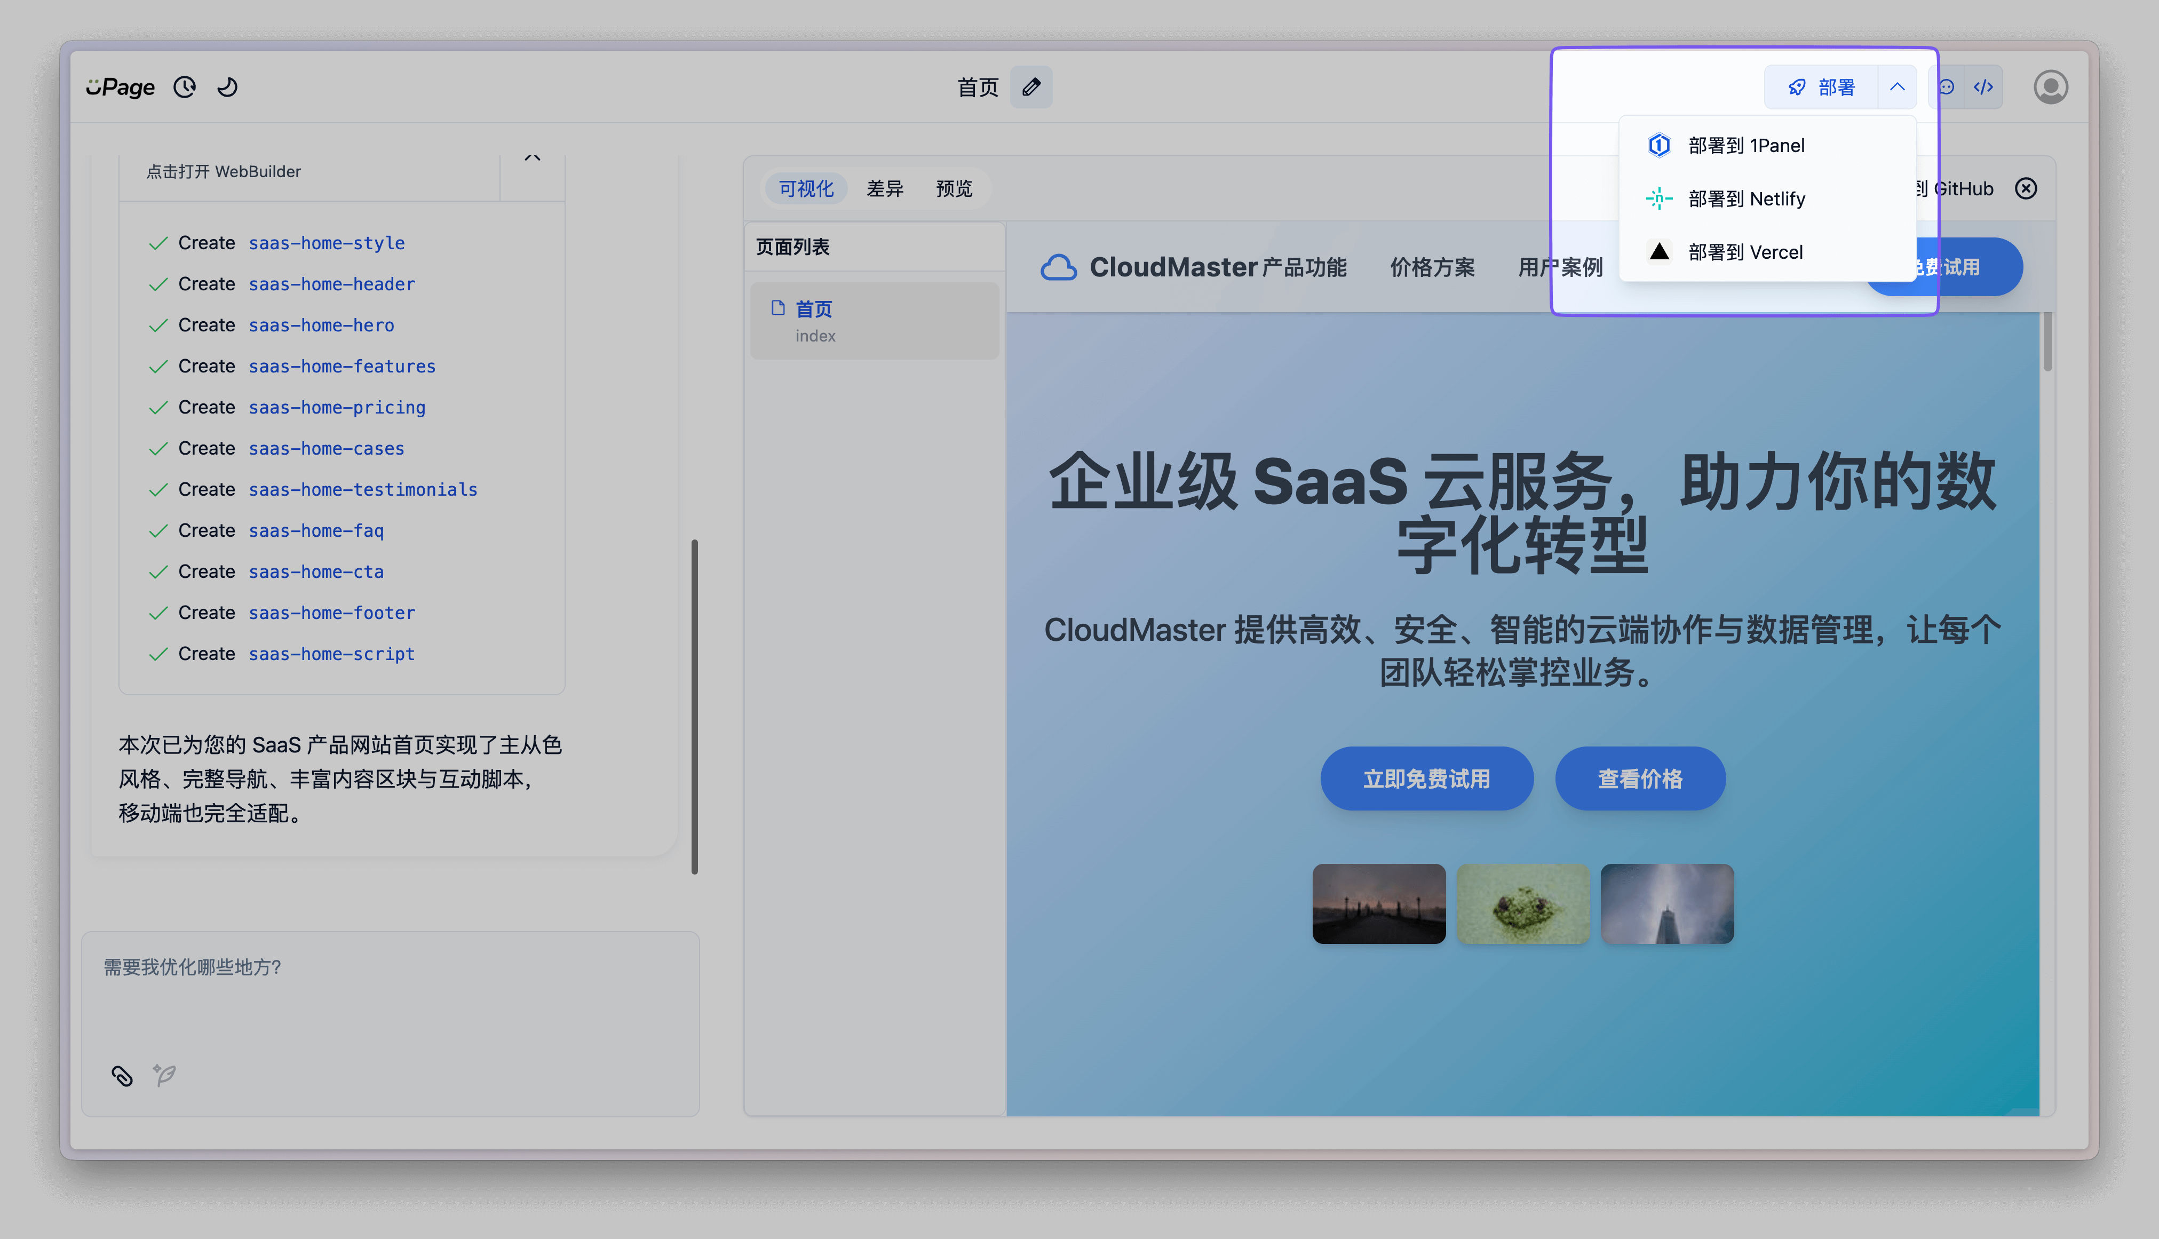Toggle dark mode moon icon
Image resolution: width=2159 pixels, height=1239 pixels.
227,87
